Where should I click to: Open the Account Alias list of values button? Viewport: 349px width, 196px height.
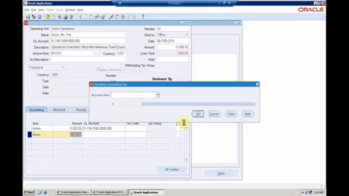158,95
